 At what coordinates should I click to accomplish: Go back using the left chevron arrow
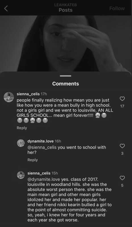tap(6, 9)
